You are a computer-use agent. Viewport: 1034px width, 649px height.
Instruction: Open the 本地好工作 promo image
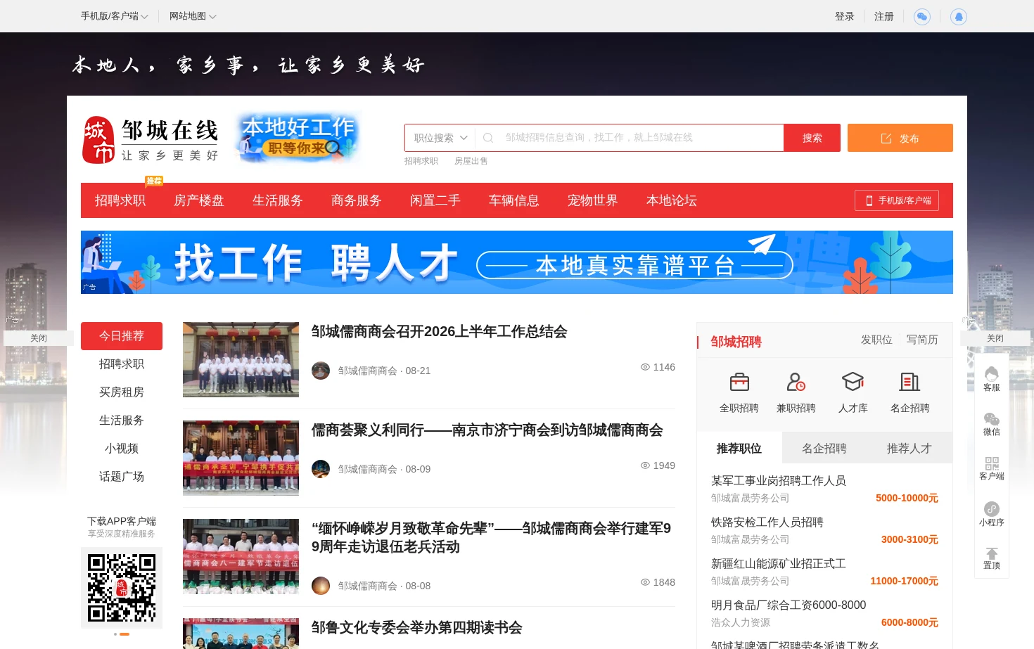[299, 137]
